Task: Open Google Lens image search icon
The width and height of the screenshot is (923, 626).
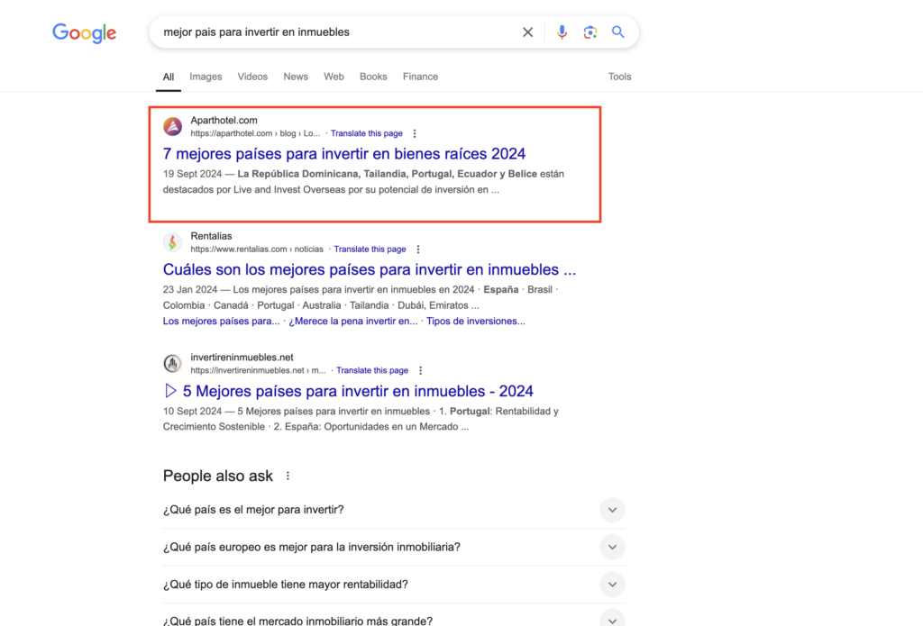Action: click(589, 32)
